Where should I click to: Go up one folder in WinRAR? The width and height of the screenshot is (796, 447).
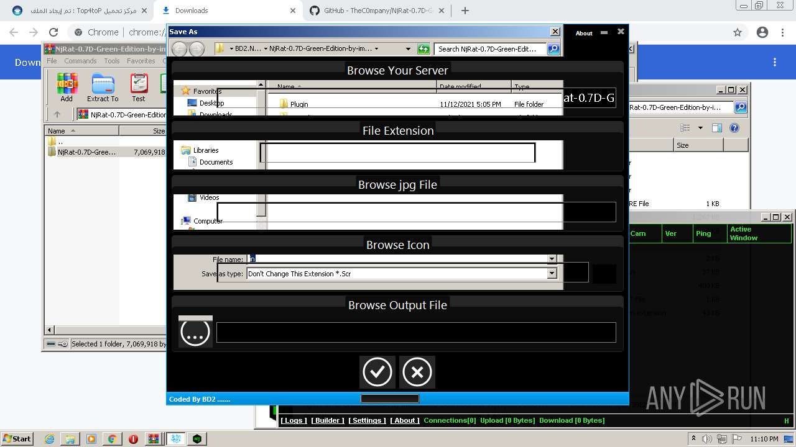[57, 114]
